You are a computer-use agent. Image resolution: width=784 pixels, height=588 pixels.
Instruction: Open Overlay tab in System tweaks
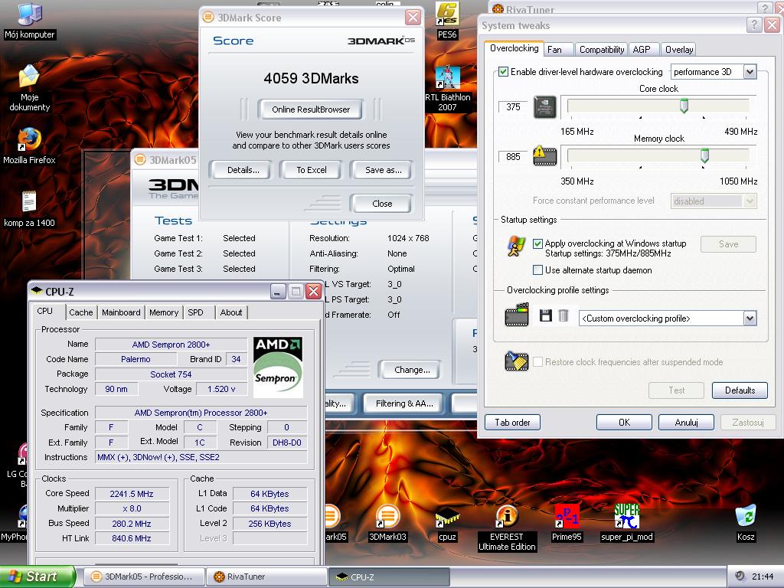[x=679, y=50]
